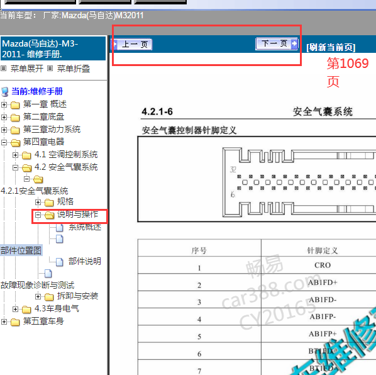The height and width of the screenshot is (375, 376).
Task: Expand the 第一章 概述 tree node
Action: pos(4,104)
